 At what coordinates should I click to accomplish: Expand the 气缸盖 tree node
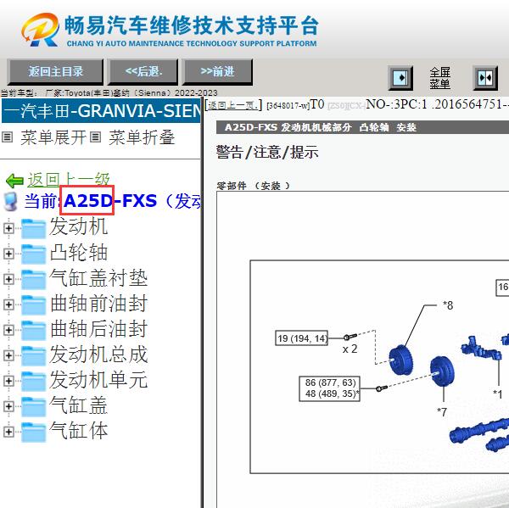coord(8,406)
